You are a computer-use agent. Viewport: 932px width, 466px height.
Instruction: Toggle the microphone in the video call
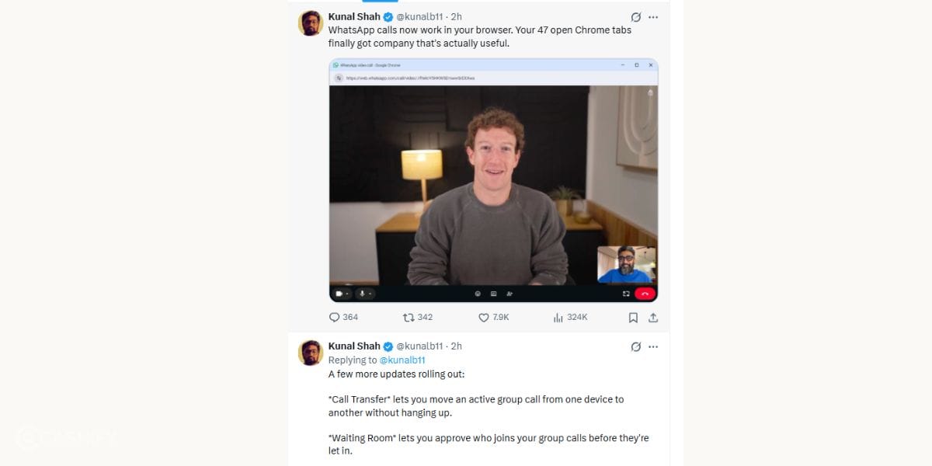point(362,294)
